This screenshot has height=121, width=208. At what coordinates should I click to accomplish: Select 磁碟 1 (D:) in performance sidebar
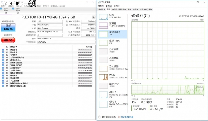coord(112,43)
